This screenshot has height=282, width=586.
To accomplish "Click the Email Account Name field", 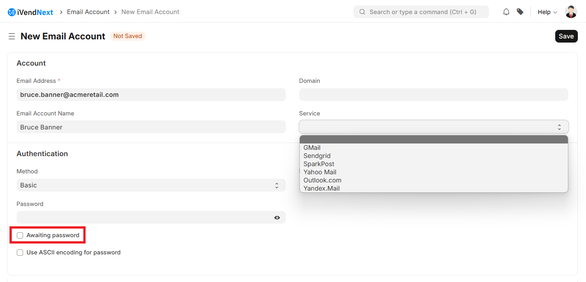I will coord(151,127).
